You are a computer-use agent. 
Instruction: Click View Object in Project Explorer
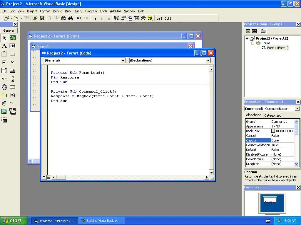(x=254, y=31)
